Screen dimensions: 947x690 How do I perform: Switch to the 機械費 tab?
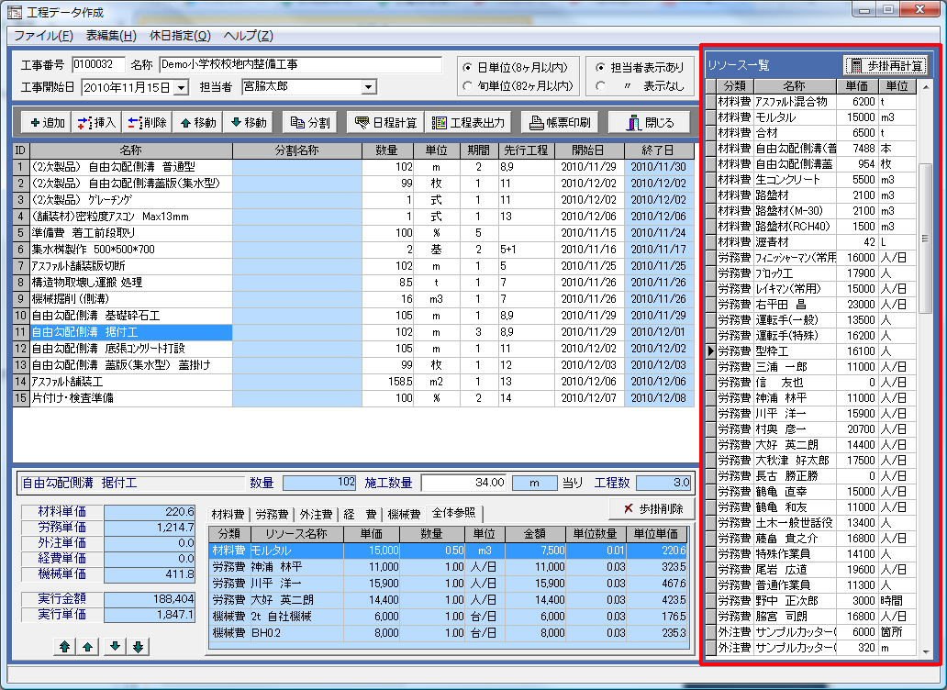click(404, 515)
